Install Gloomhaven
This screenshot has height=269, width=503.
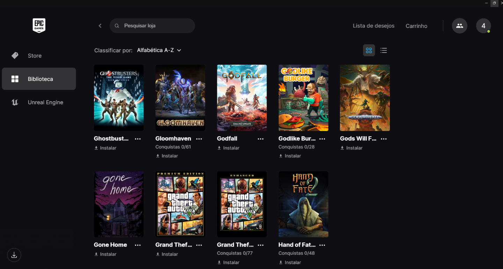167,156
